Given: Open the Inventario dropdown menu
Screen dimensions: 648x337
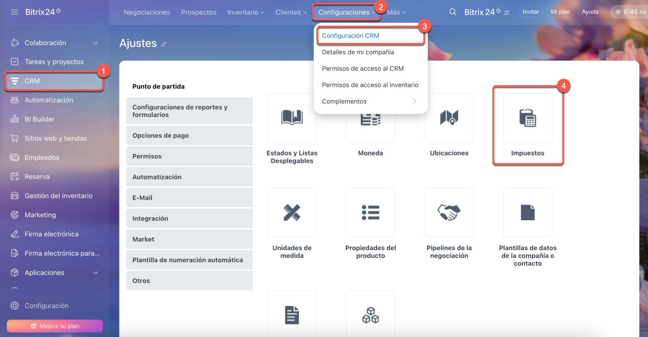Looking at the screenshot, I should [246, 12].
